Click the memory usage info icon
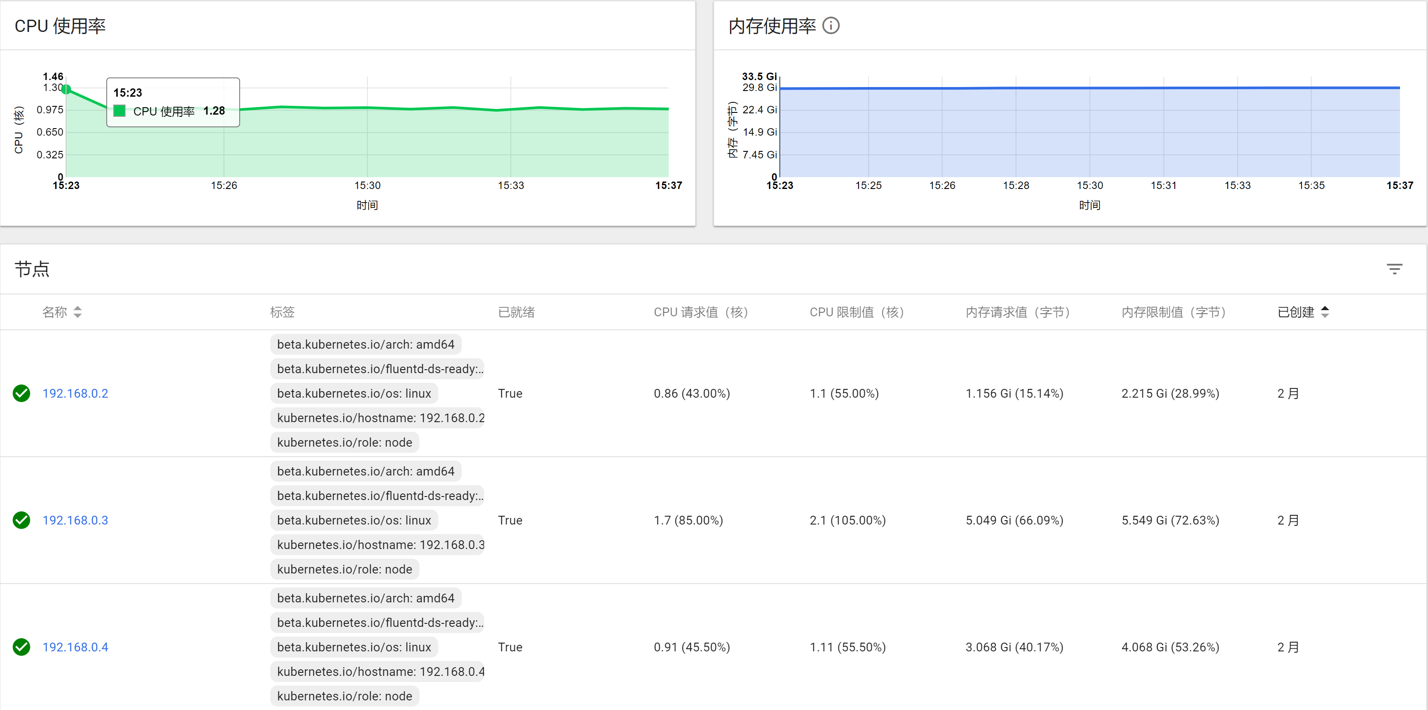The height and width of the screenshot is (710, 1428). click(831, 25)
